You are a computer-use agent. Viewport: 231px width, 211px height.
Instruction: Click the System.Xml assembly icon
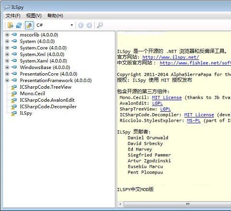point(14,54)
